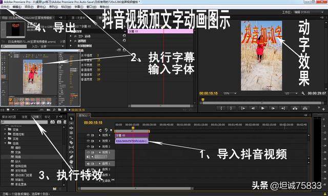
Task: Expand the Video 2 track
Action: pos(100,147)
